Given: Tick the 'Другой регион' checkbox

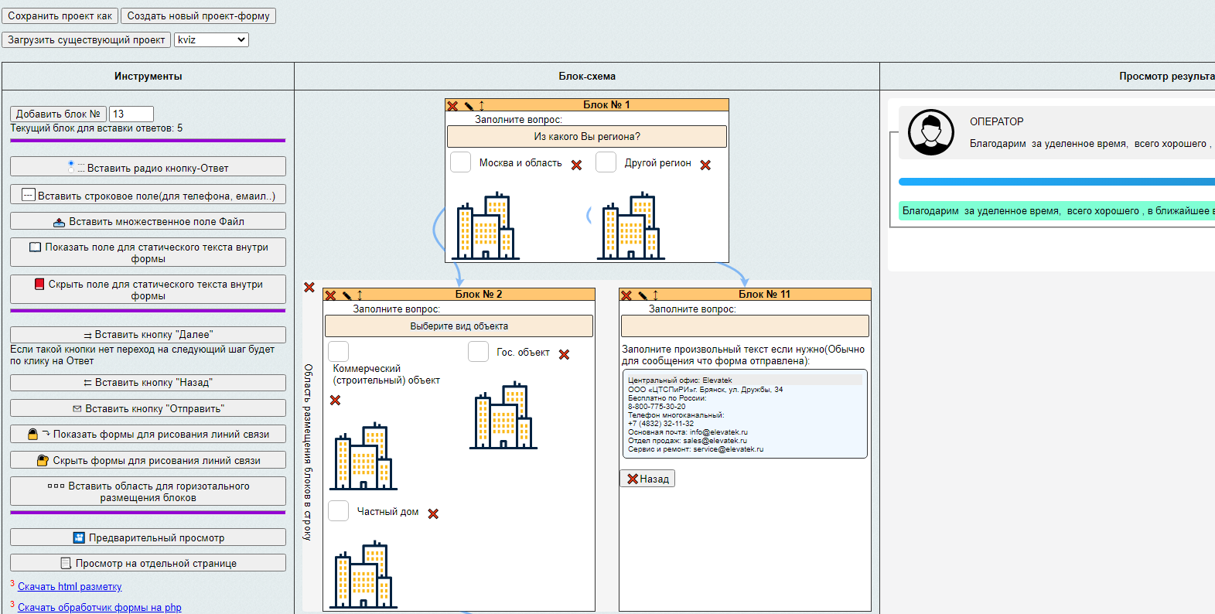Looking at the screenshot, I should coord(606,162).
